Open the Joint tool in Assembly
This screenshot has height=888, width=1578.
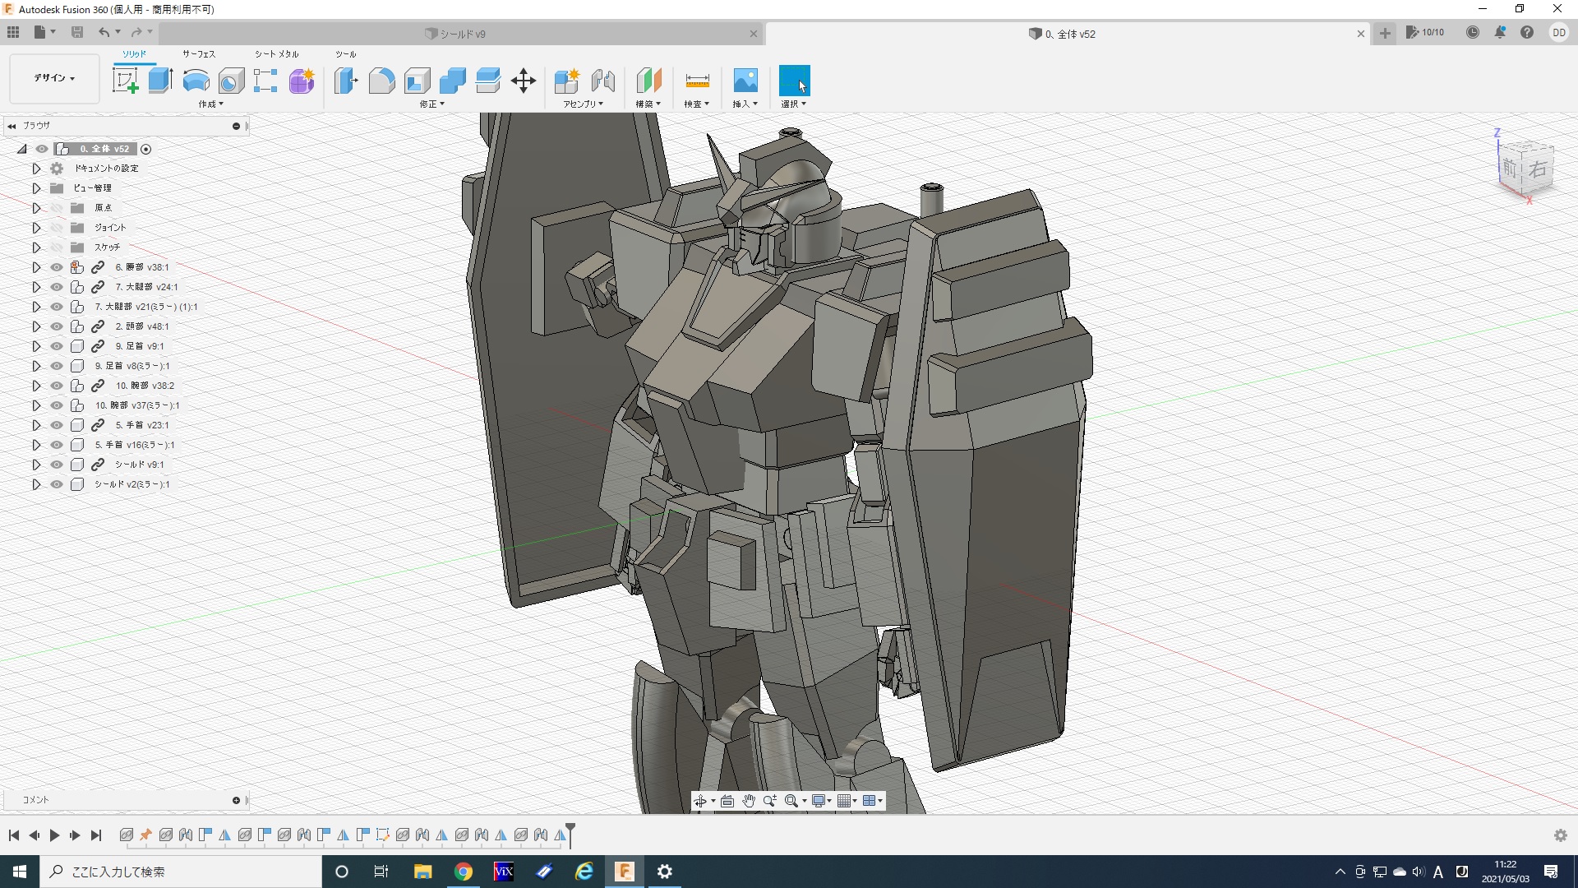pyautogui.click(x=602, y=81)
